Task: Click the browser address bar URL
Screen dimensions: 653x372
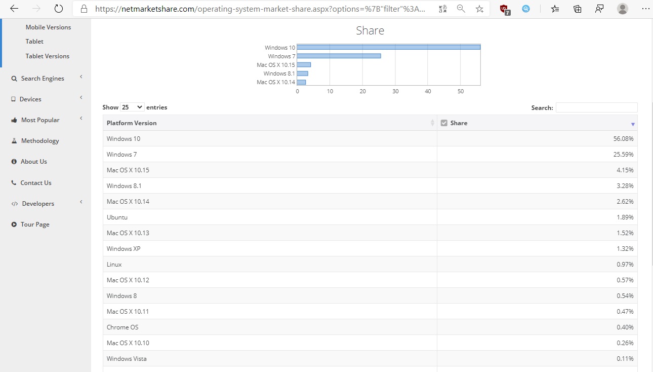Action: [260, 9]
